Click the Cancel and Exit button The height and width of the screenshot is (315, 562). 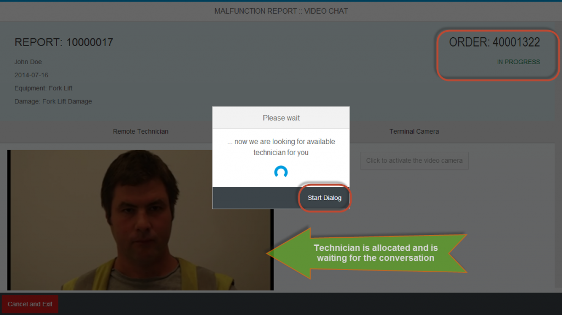point(30,304)
